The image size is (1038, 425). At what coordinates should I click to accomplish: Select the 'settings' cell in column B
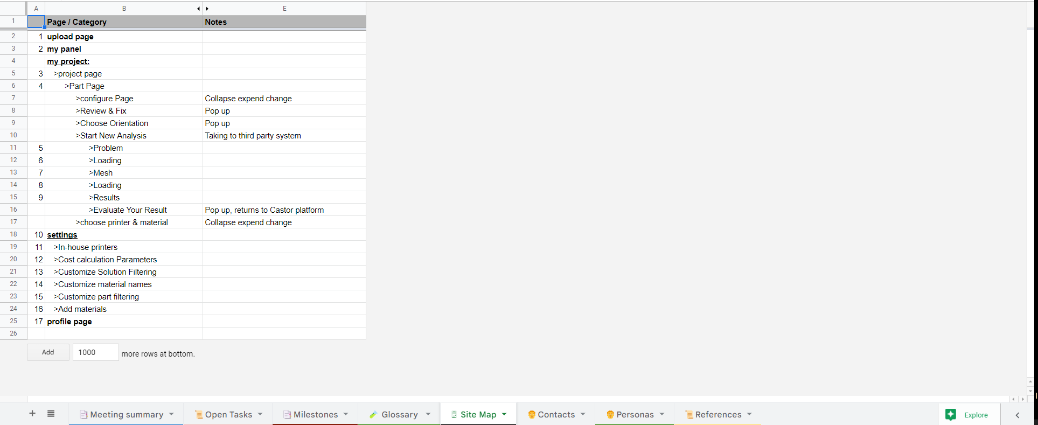124,235
